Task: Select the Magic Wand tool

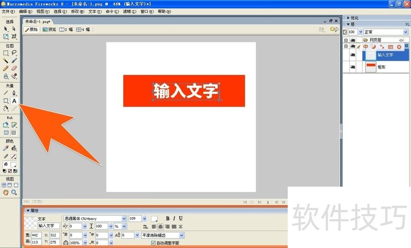Action: tap(6, 61)
